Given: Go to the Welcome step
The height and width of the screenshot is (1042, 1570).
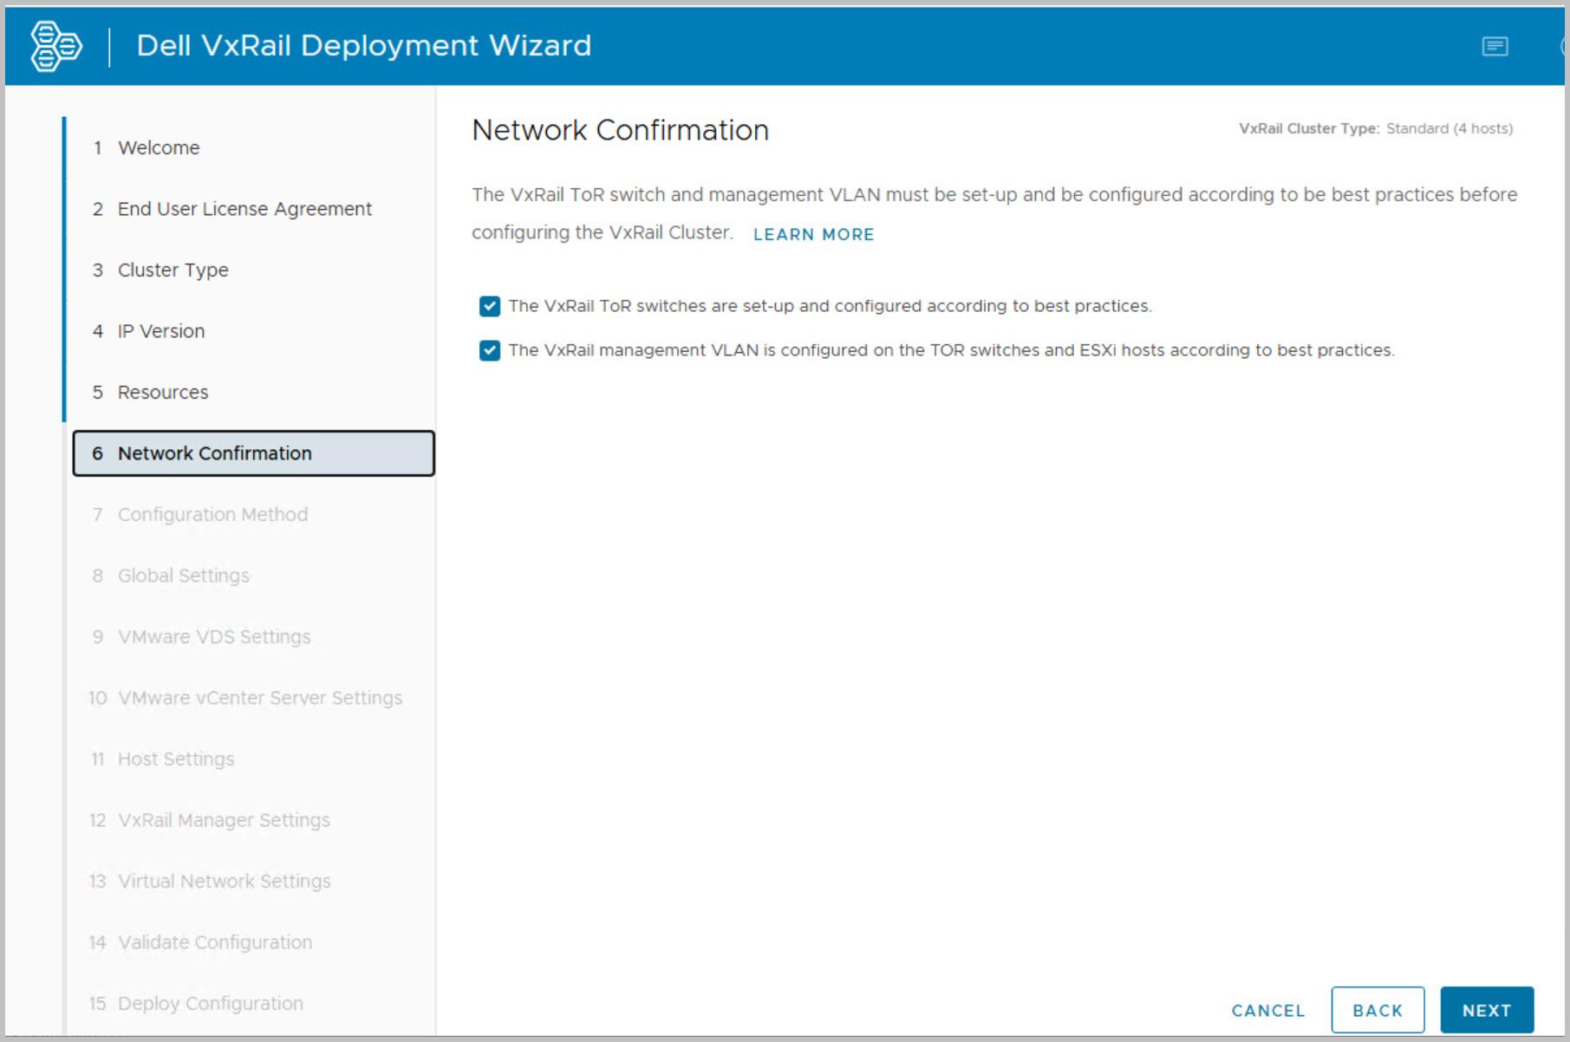Looking at the screenshot, I should click(159, 148).
